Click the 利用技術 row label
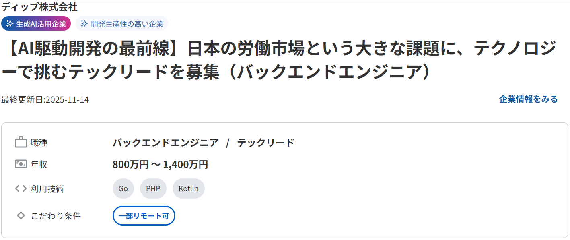The width and height of the screenshot is (570, 240). point(47,188)
